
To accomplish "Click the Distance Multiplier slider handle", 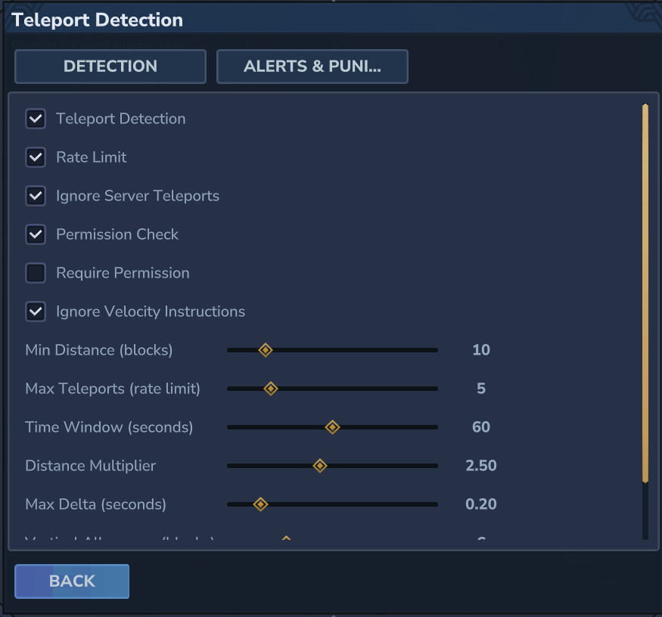I will tap(320, 466).
